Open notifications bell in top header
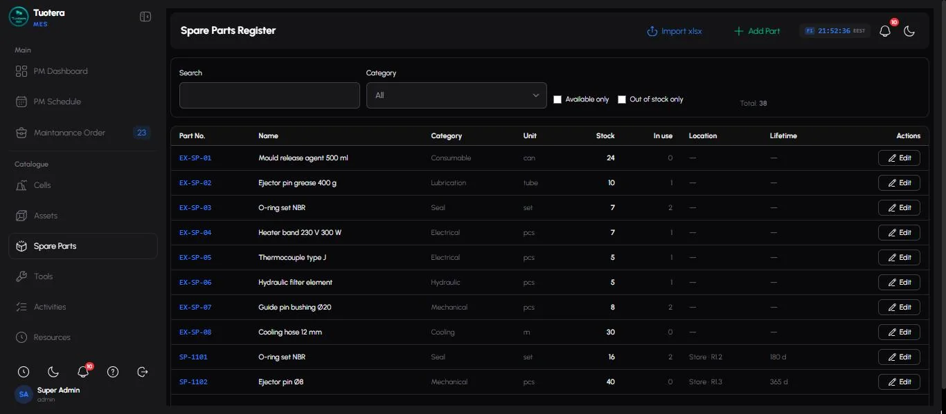Viewport: 946px width, 414px height. coord(885,31)
